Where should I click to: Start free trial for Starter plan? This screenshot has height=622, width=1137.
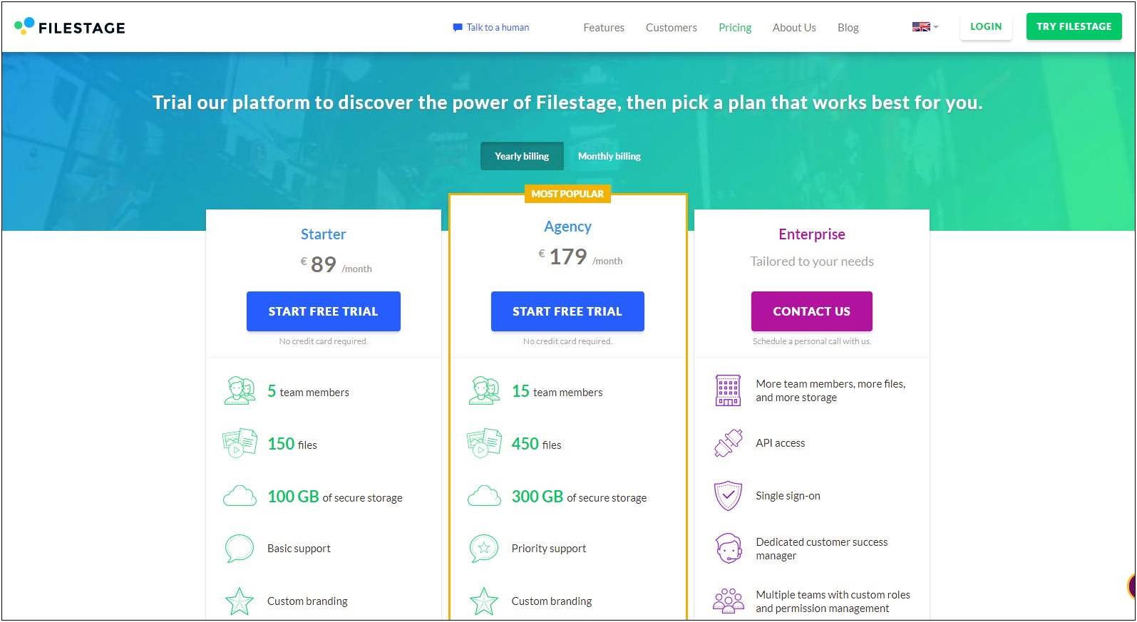point(324,311)
